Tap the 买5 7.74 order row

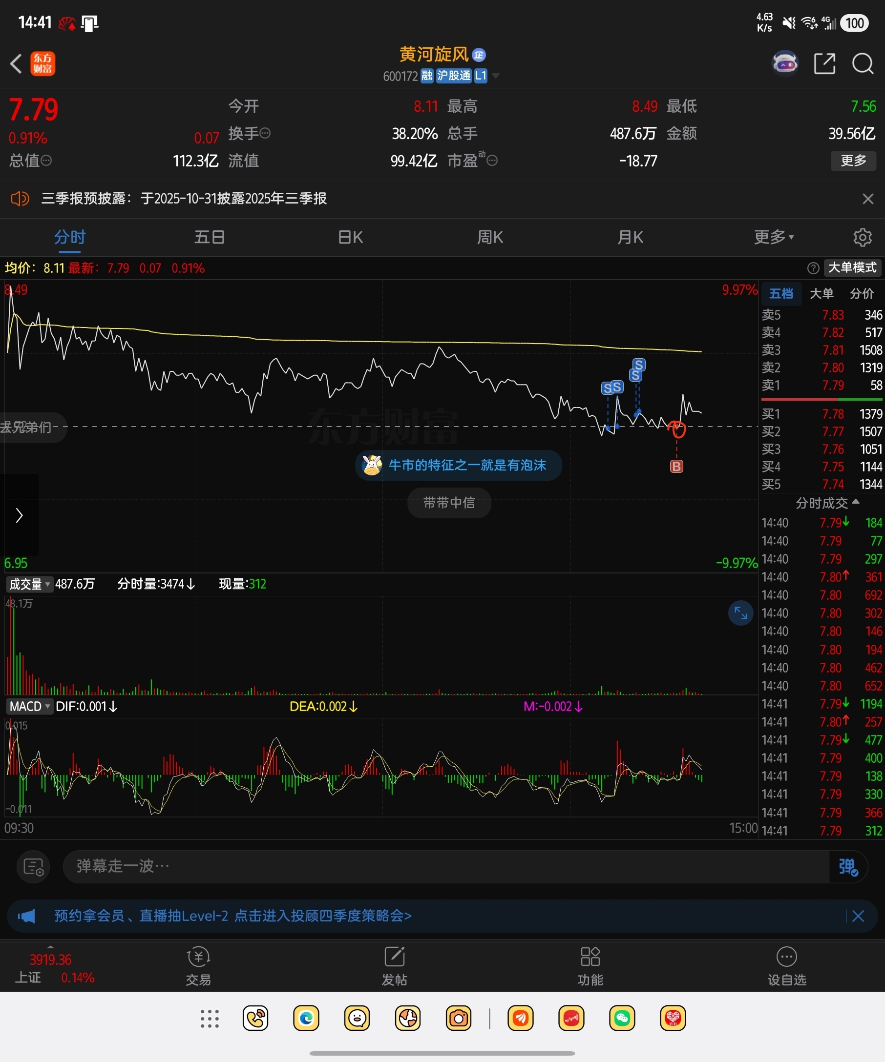point(822,485)
